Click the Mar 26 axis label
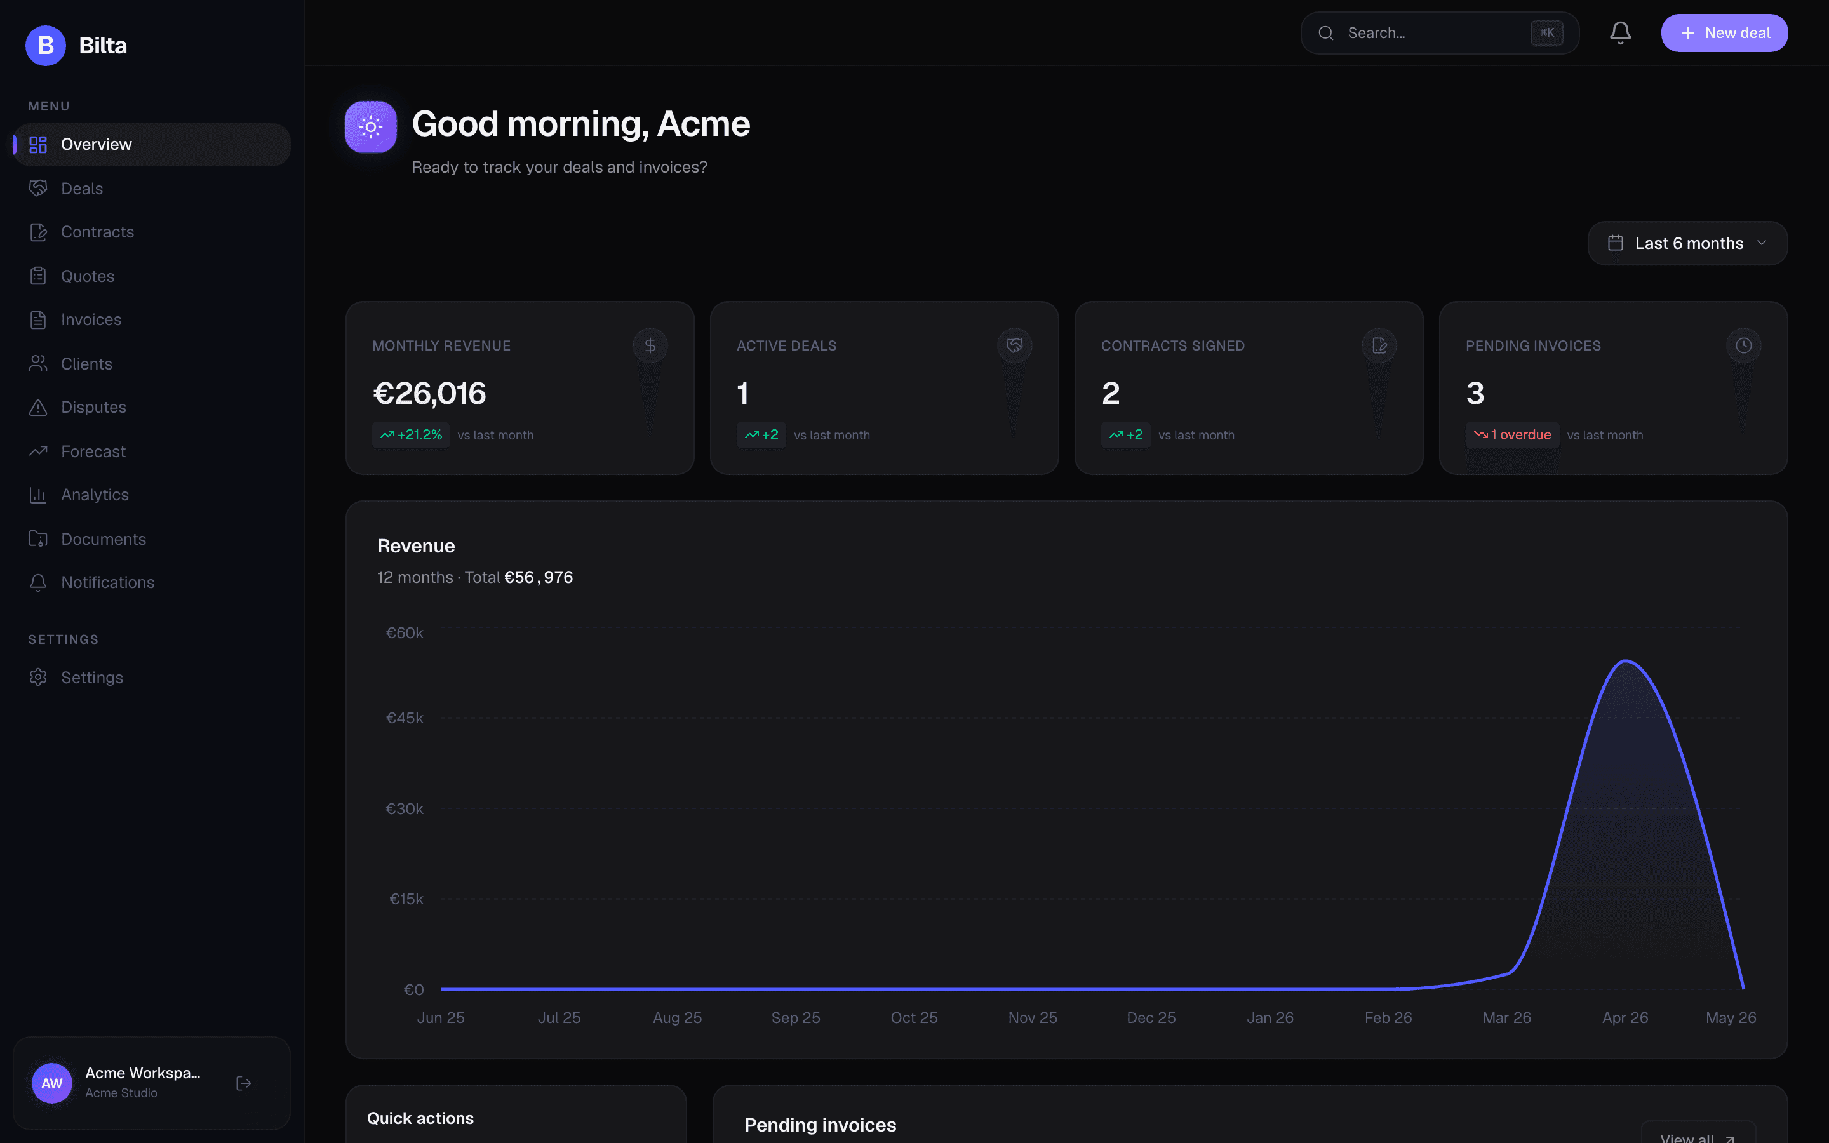This screenshot has width=1829, height=1143. pyautogui.click(x=1506, y=1017)
